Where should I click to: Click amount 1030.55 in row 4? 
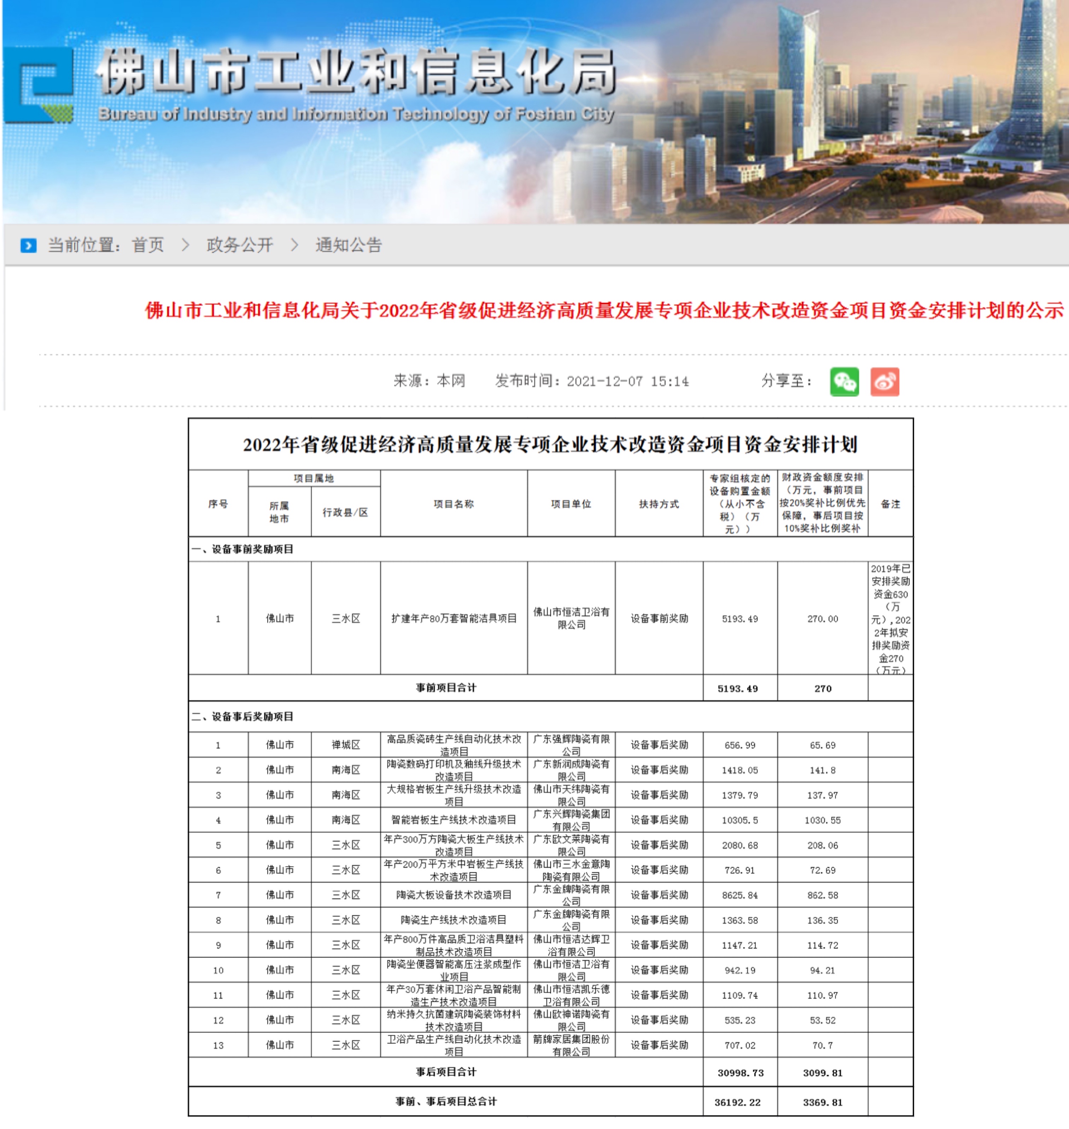click(823, 820)
